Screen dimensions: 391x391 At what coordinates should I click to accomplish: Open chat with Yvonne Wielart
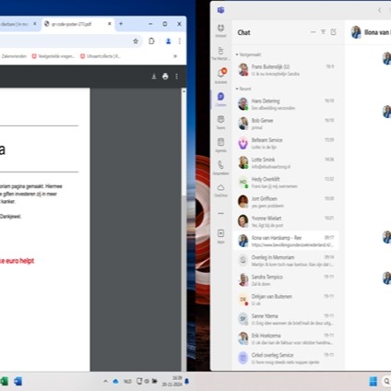coord(286,221)
